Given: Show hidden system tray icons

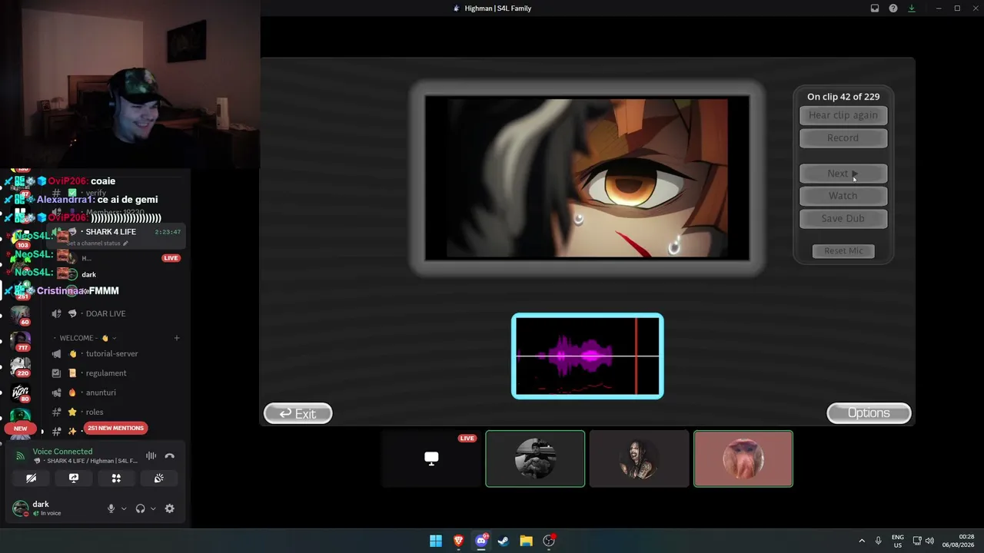Looking at the screenshot, I should point(862,541).
